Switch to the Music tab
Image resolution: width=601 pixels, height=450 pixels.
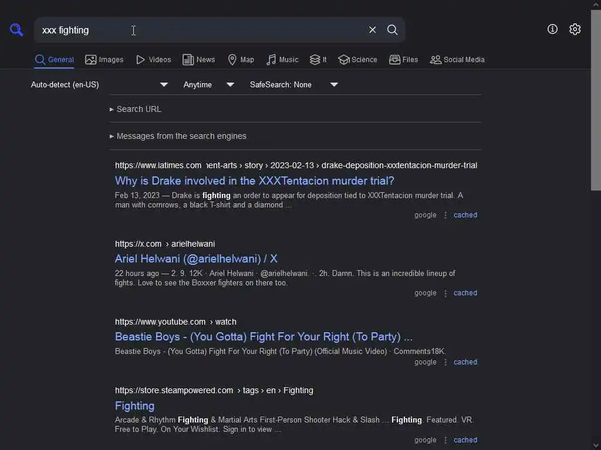pos(282,60)
